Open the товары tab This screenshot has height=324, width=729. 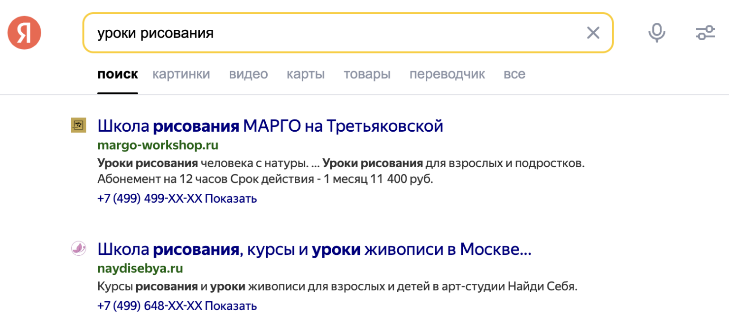pyautogui.click(x=367, y=74)
